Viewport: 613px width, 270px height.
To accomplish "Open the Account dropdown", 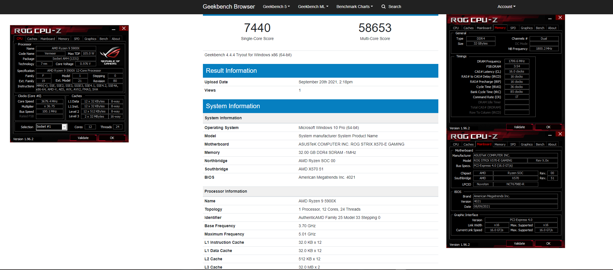I will (506, 7).
